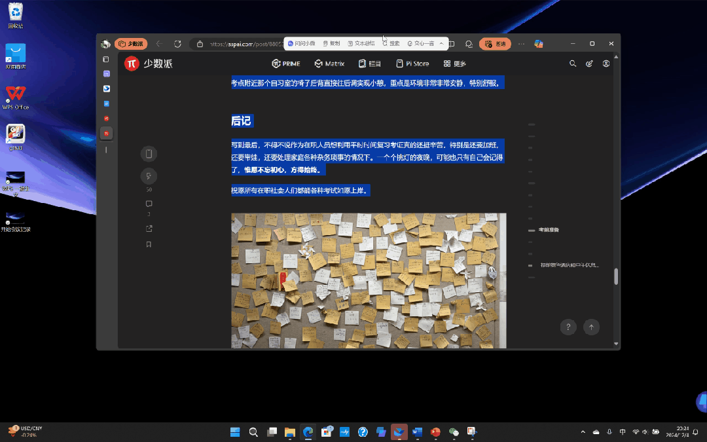Select the Recycle Bin icon on the desktop

coord(15,16)
